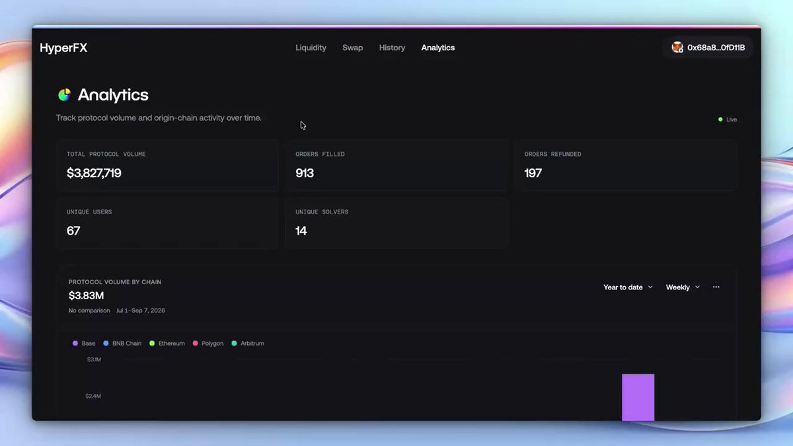The height and width of the screenshot is (446, 793).
Task: Toggle the Base legend swatch
Action: [75, 344]
